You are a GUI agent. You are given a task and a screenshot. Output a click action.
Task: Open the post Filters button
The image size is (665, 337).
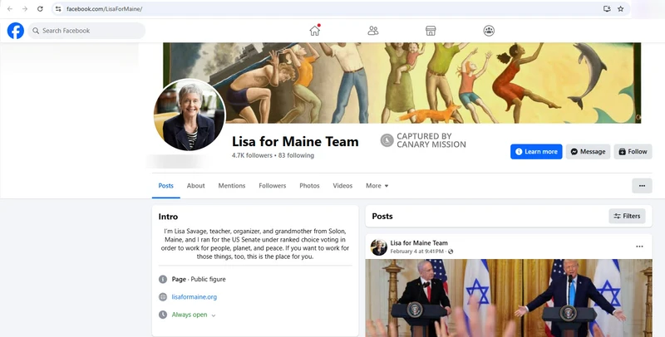pos(627,216)
